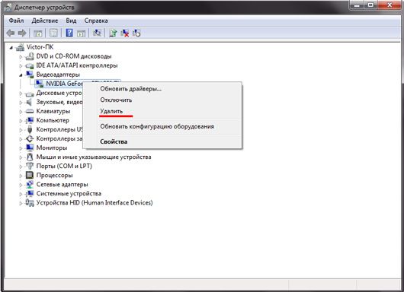
Task: Select Обновить драйверы... from context menu
Action: pos(130,89)
